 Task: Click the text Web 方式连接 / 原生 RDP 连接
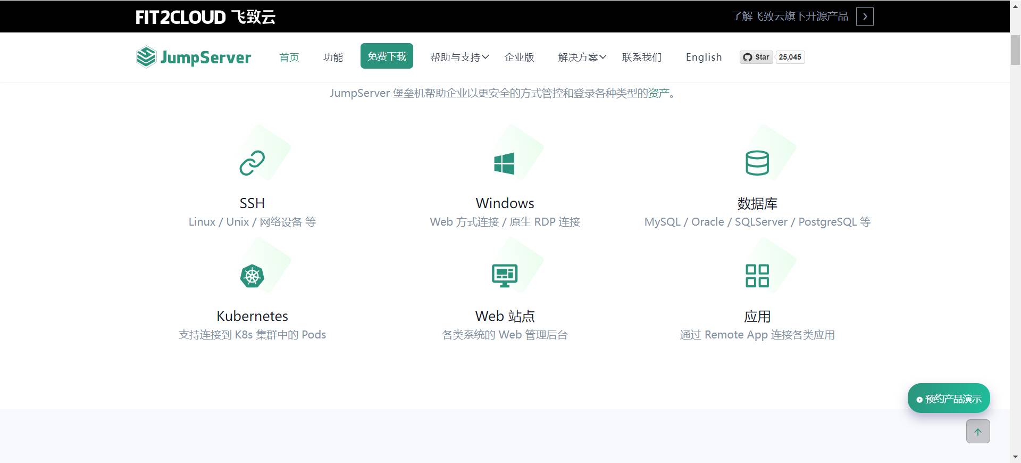[505, 222]
